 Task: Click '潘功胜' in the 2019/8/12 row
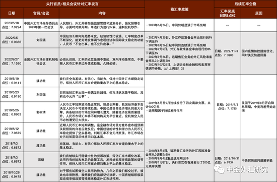tap(41, 131)
